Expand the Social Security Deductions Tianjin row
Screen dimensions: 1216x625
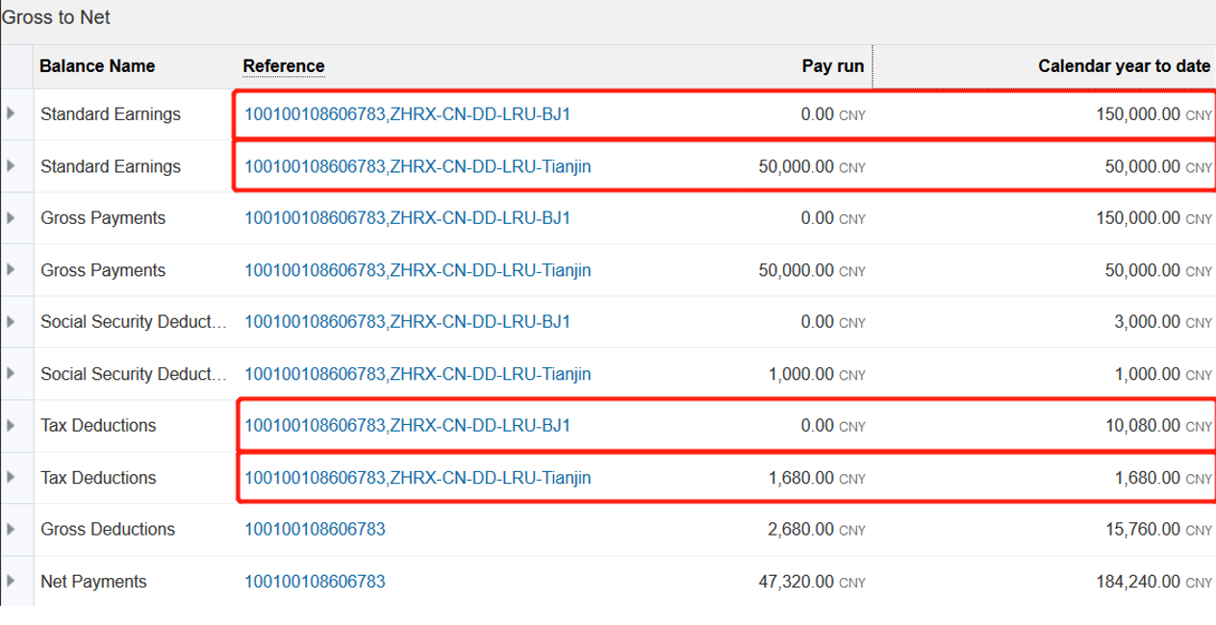coord(11,373)
